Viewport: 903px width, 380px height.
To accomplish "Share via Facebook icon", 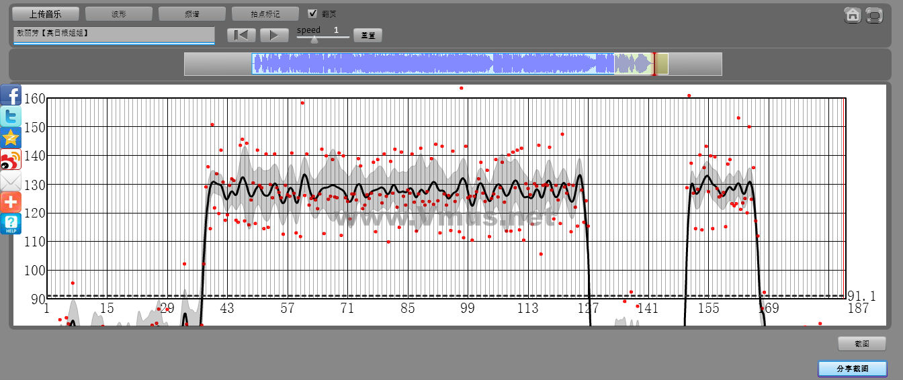I will click(11, 95).
